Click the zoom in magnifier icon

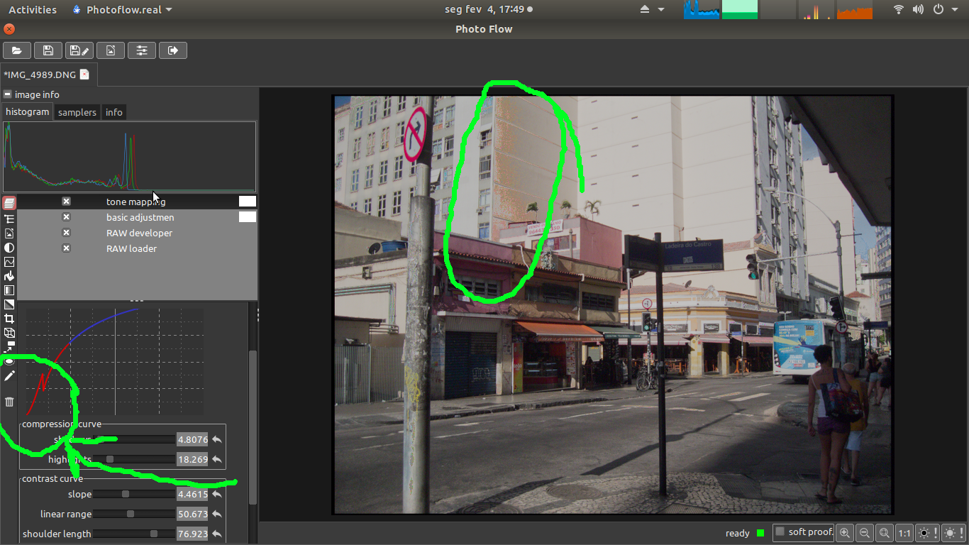(x=845, y=533)
